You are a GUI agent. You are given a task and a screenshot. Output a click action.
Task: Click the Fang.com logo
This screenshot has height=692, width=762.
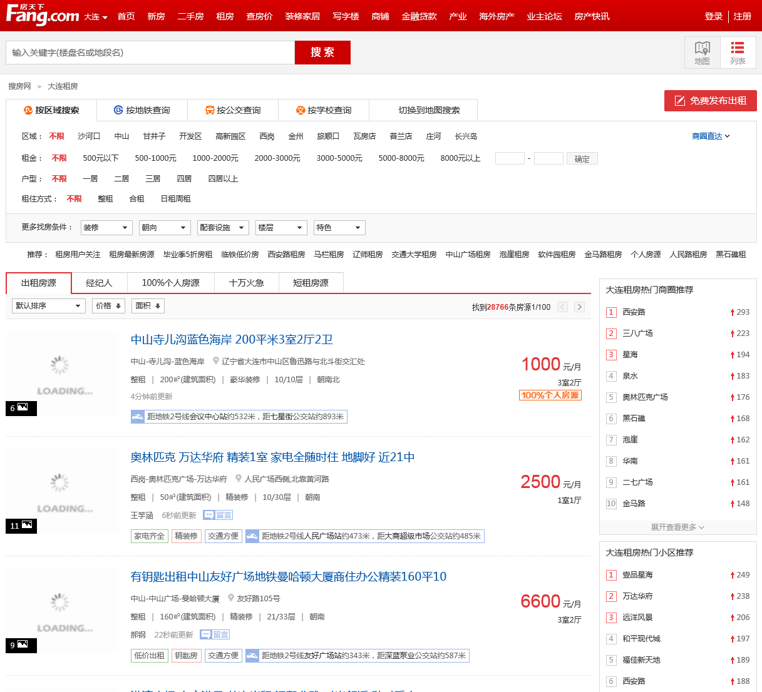click(43, 15)
